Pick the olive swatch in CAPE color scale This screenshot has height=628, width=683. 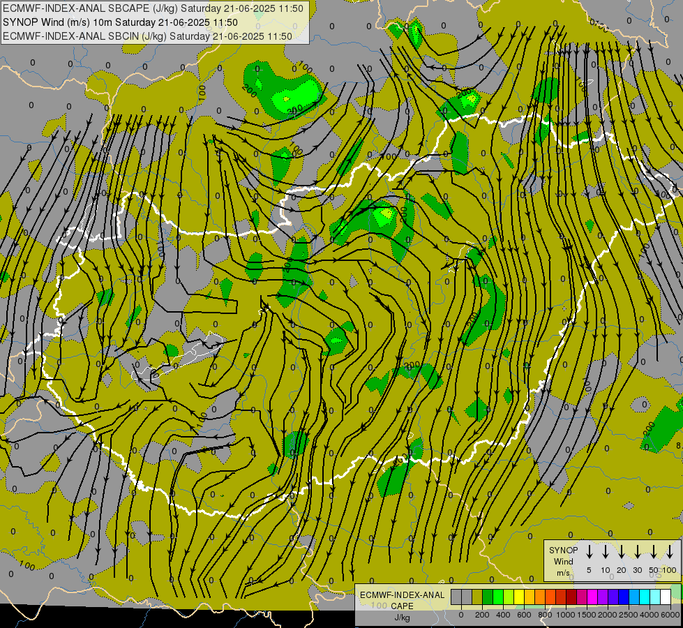[x=477, y=597]
